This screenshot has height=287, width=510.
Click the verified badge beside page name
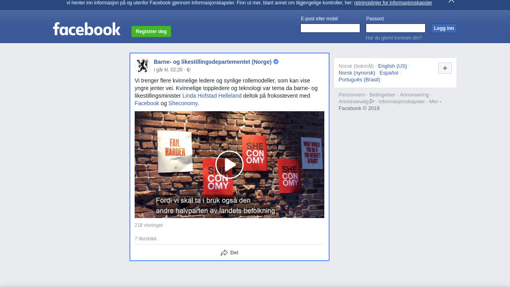point(276,62)
